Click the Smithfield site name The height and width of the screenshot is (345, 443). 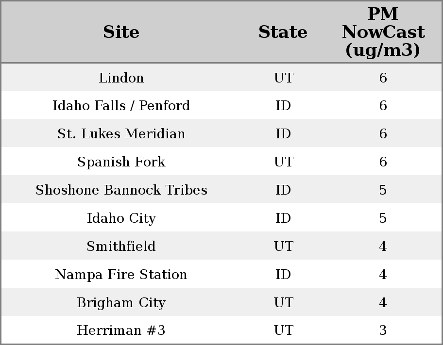(121, 246)
